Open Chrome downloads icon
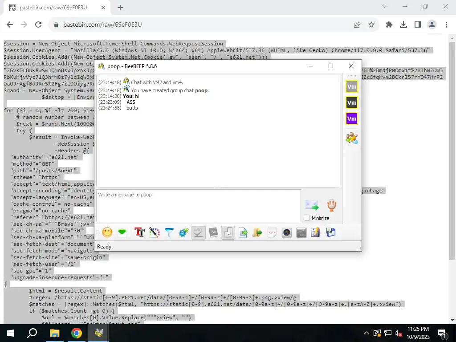456x342 pixels. pos(403,25)
